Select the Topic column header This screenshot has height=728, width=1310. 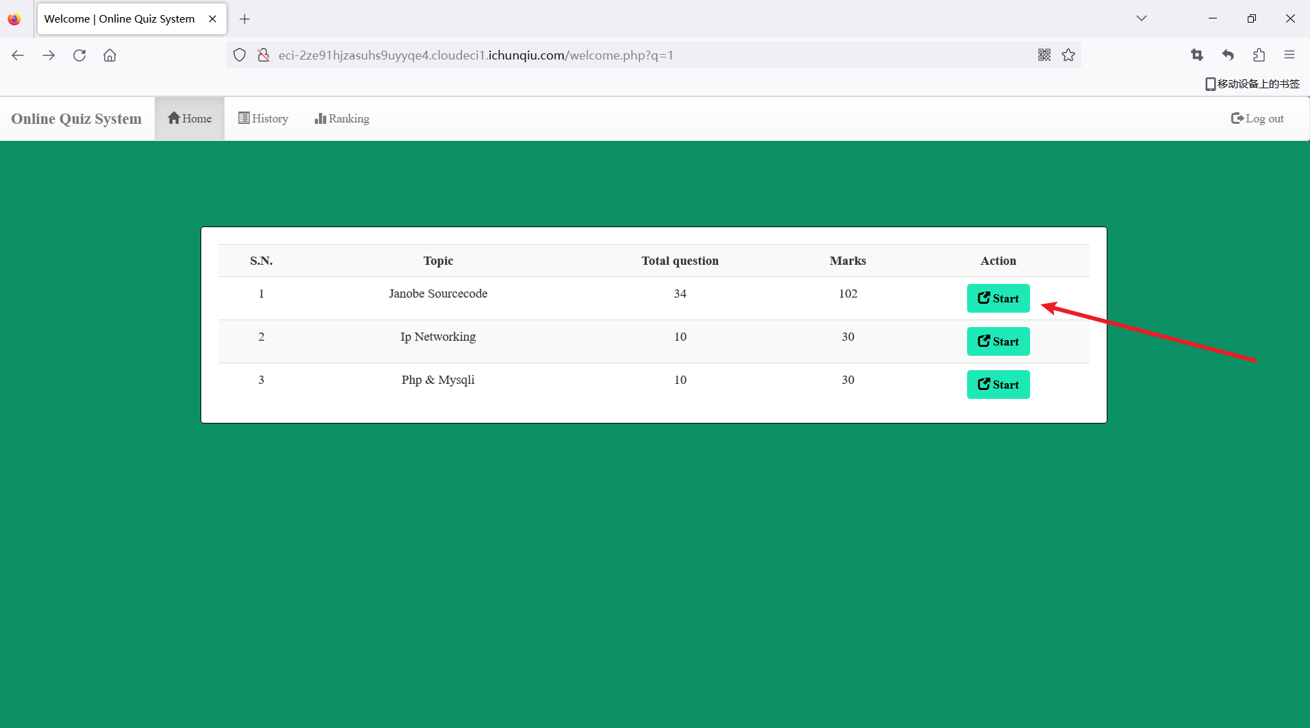coord(438,261)
